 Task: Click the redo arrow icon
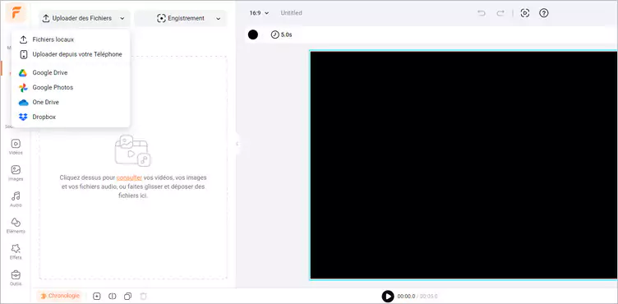[x=500, y=13]
